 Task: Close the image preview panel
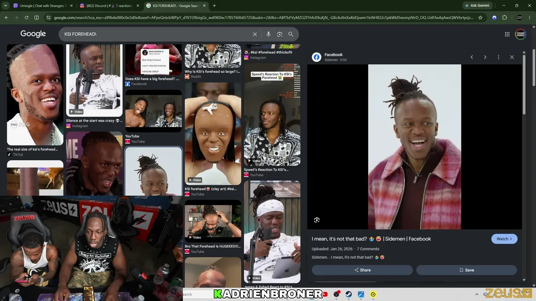pos(512,57)
